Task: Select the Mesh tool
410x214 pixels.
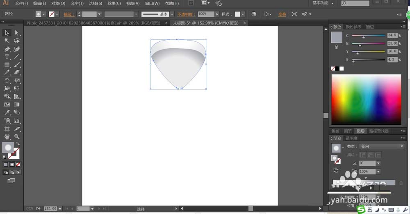Action: pyautogui.click(x=7, y=104)
